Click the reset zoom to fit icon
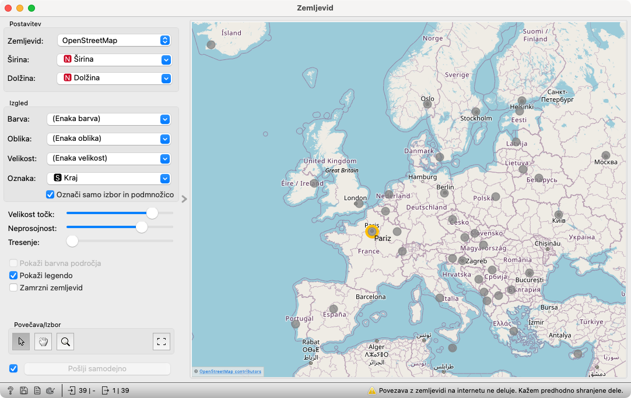 162,342
